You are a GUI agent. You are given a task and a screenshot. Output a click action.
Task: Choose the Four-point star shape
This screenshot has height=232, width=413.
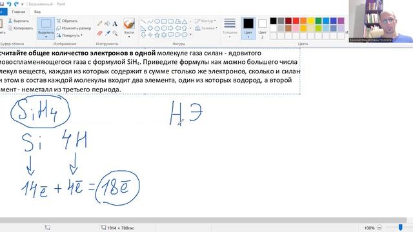pos(150,35)
